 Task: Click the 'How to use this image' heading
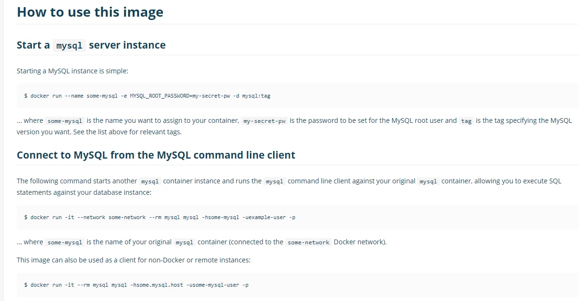pyautogui.click(x=90, y=12)
